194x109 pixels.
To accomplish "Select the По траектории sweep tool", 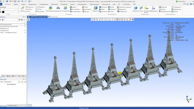I will [75, 12].
